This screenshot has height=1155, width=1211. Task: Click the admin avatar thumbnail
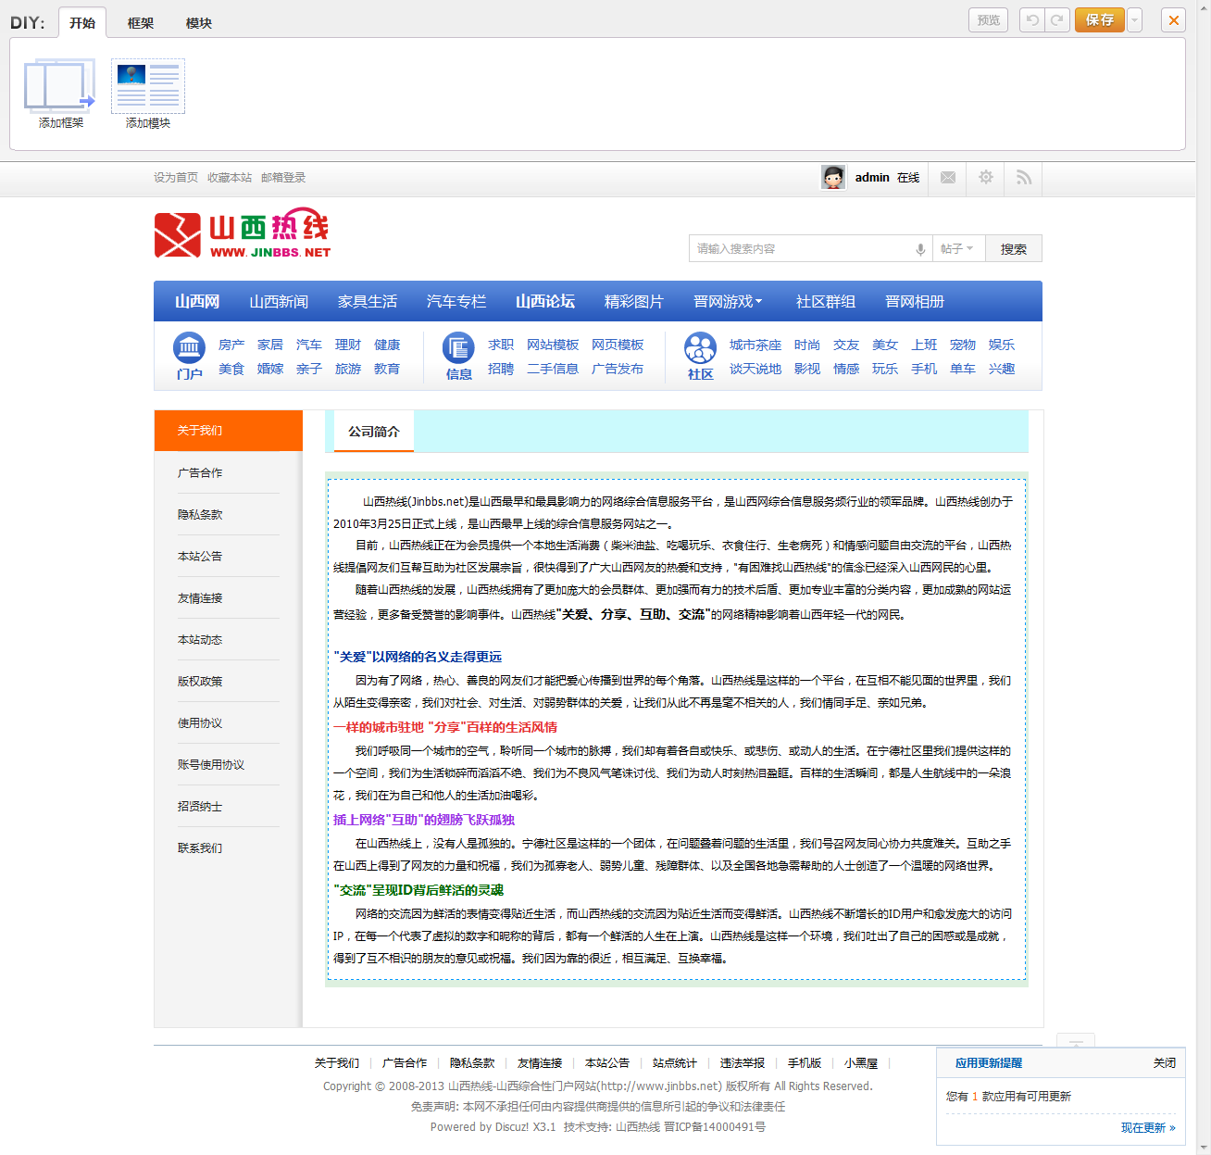pos(832,177)
